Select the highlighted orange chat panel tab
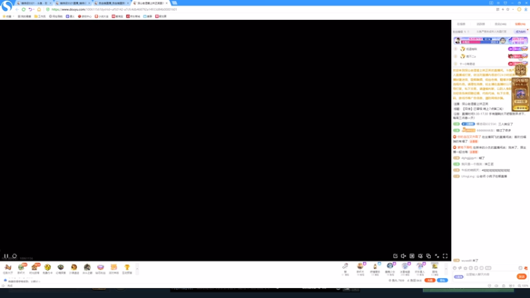This screenshot has height=298, width=530. [x=520, y=25]
